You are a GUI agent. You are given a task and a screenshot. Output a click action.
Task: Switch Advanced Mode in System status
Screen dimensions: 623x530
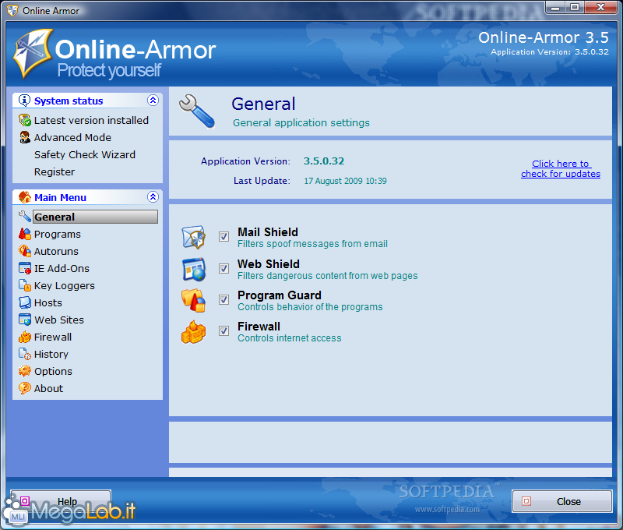click(x=72, y=138)
